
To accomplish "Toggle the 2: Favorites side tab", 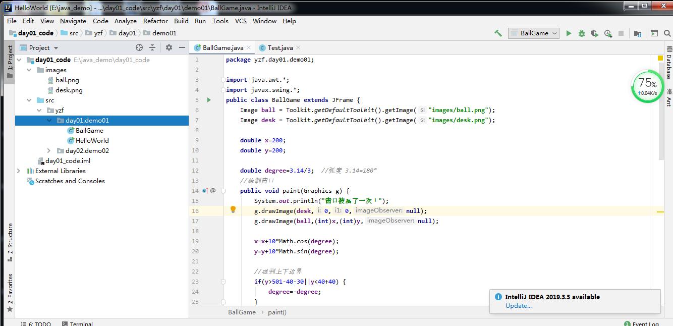I will tap(10, 293).
